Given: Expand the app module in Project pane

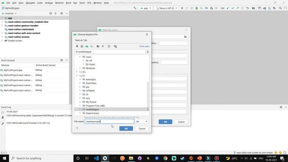Looking at the screenshot, I should pyautogui.click(x=2, y=18).
